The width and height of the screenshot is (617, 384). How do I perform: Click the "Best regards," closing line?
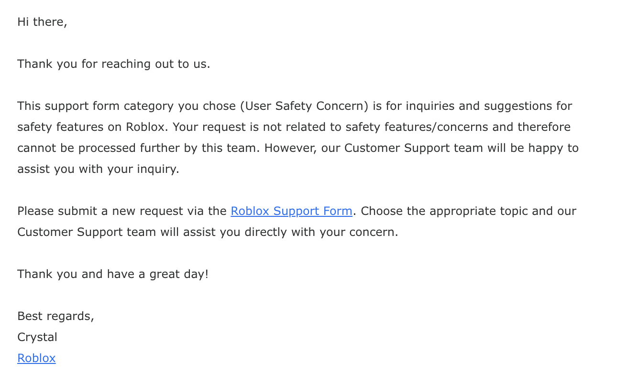coord(55,316)
